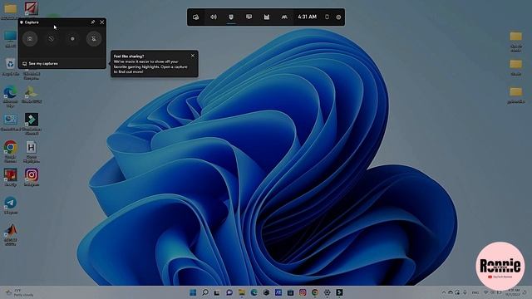Select the Instagram desktop shortcut
The height and width of the screenshot is (299, 532).
(x=32, y=177)
